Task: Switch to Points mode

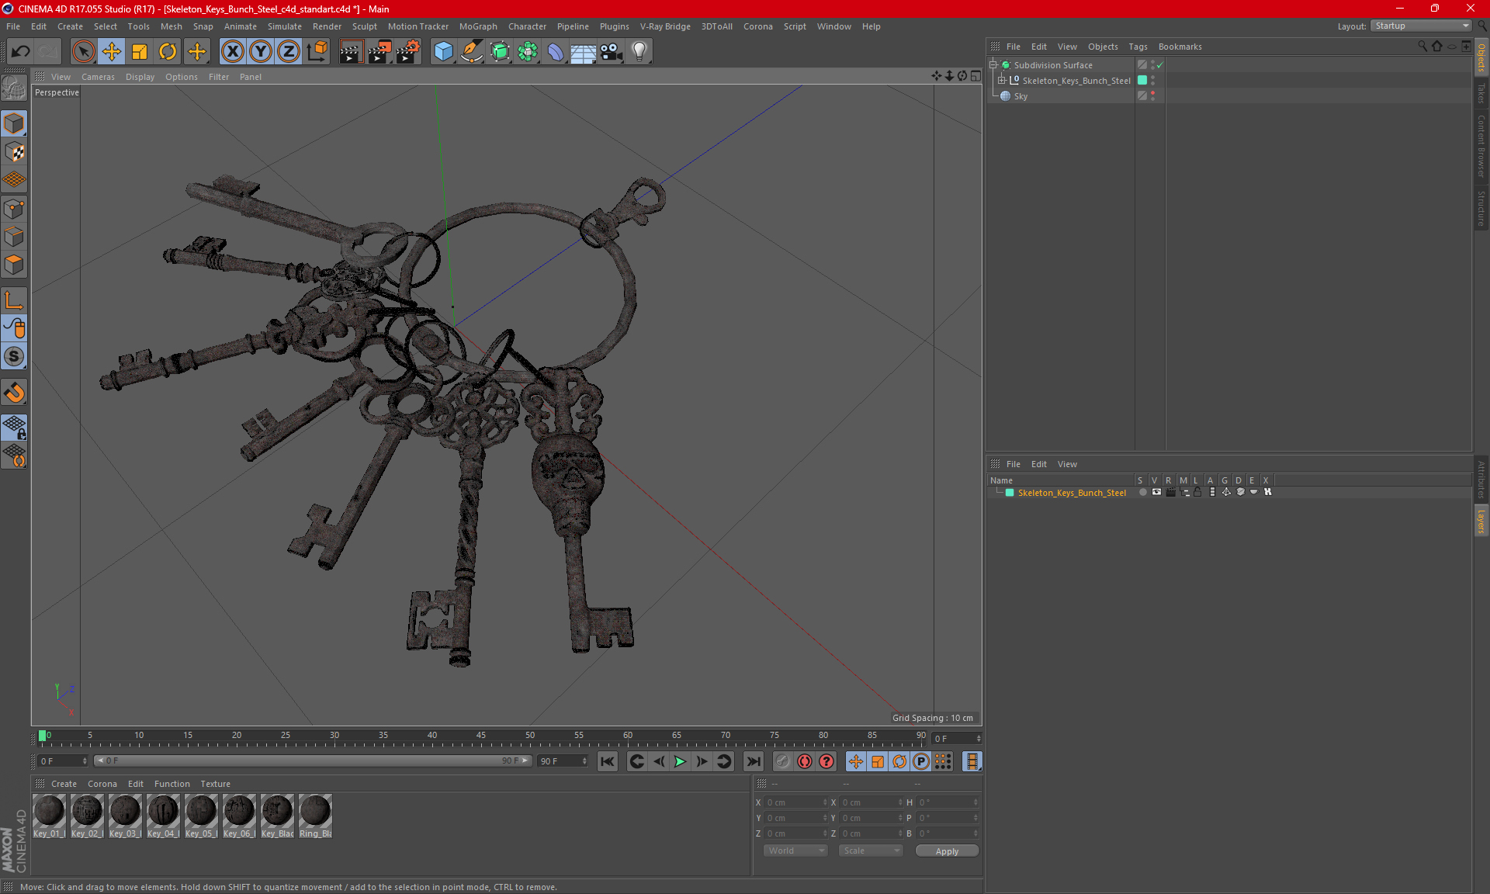Action: (x=14, y=209)
